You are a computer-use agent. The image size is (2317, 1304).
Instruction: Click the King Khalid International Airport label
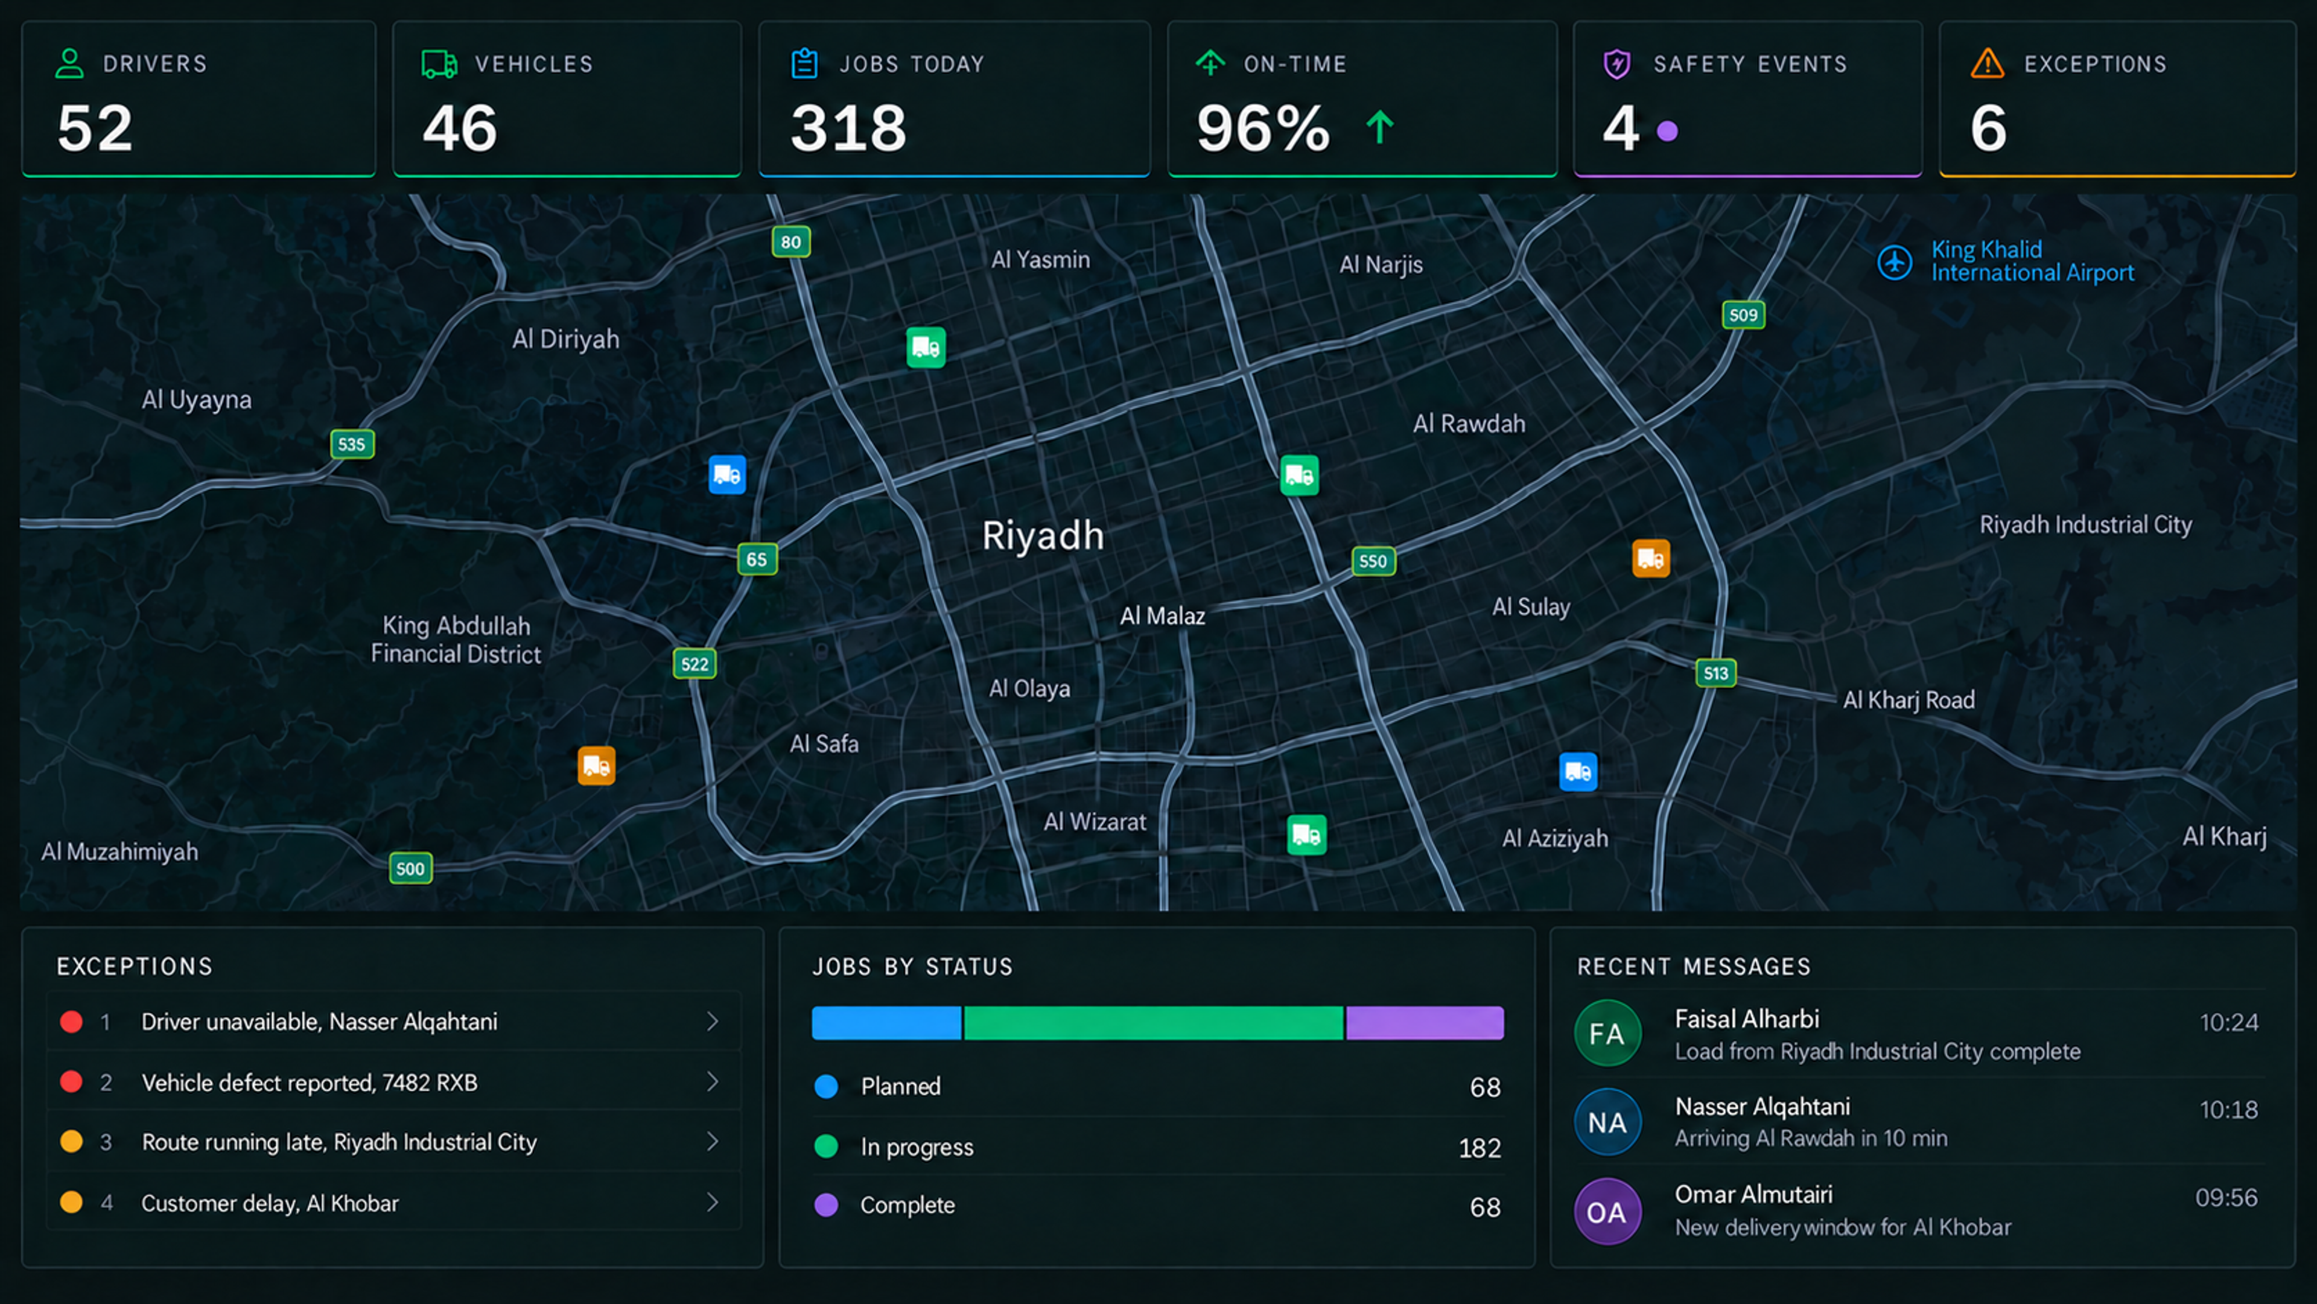click(x=2032, y=261)
